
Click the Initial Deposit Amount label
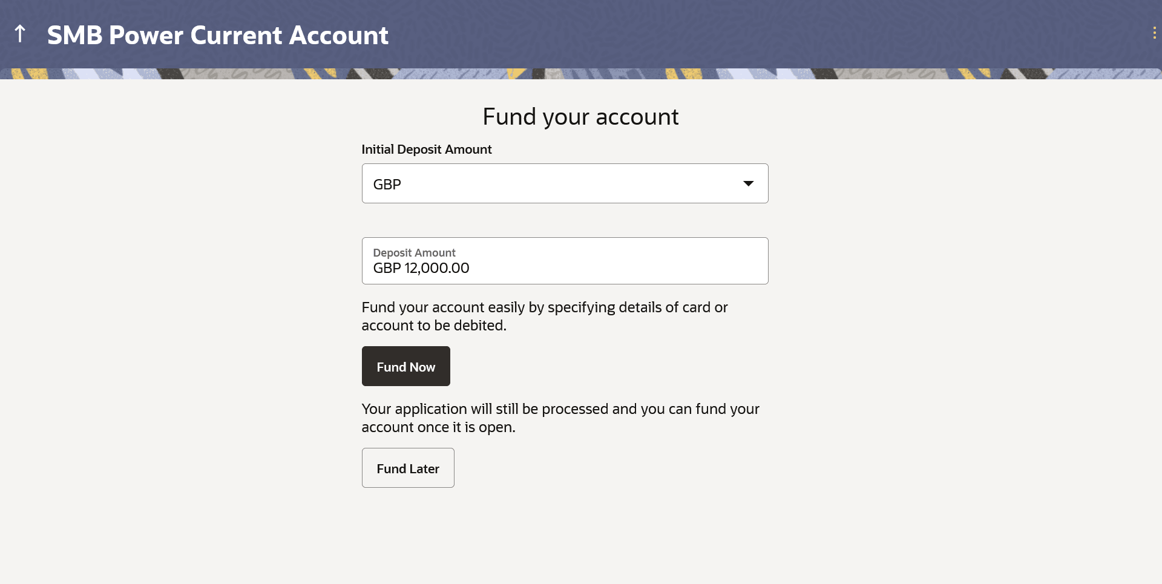426,149
